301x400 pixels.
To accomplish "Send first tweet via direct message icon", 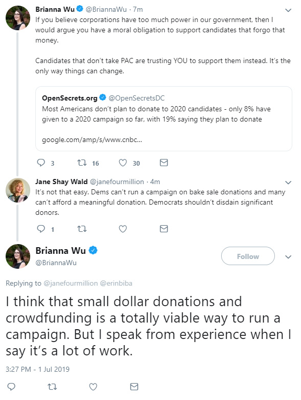I will click(x=164, y=163).
